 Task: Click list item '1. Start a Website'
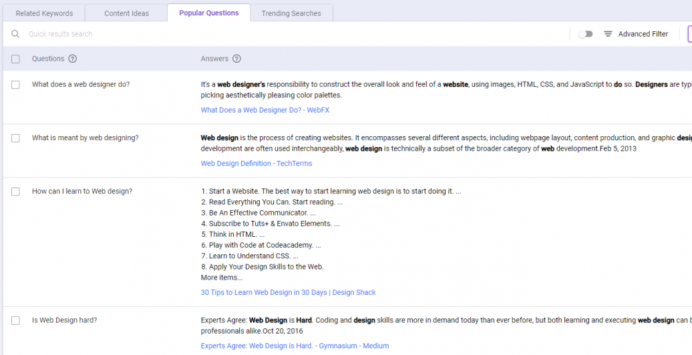331,192
